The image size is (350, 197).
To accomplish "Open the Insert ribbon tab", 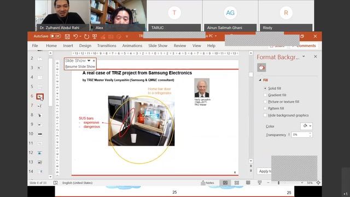I will 68,45.
